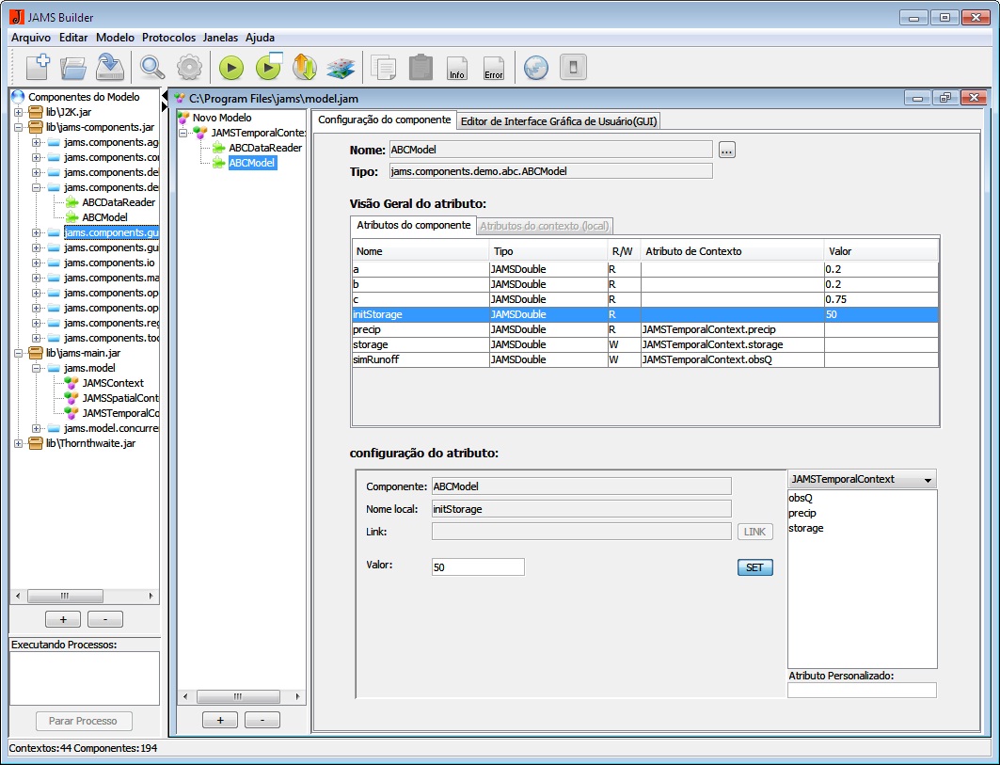Image resolution: width=1000 pixels, height=765 pixels.
Task: Open the Error log icon
Action: [x=493, y=68]
